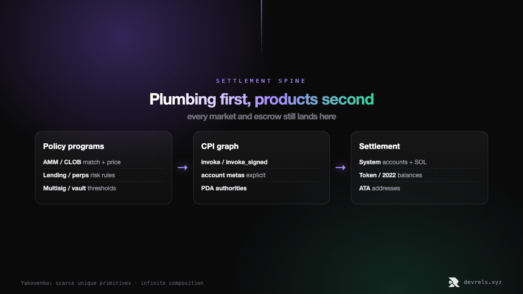Click the ATA addresses row
The image size is (523, 294).
click(419, 188)
